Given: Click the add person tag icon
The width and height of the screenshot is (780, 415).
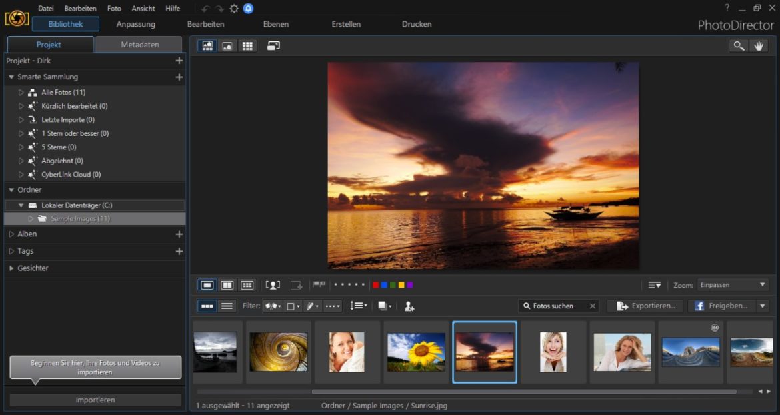Looking at the screenshot, I should (409, 306).
